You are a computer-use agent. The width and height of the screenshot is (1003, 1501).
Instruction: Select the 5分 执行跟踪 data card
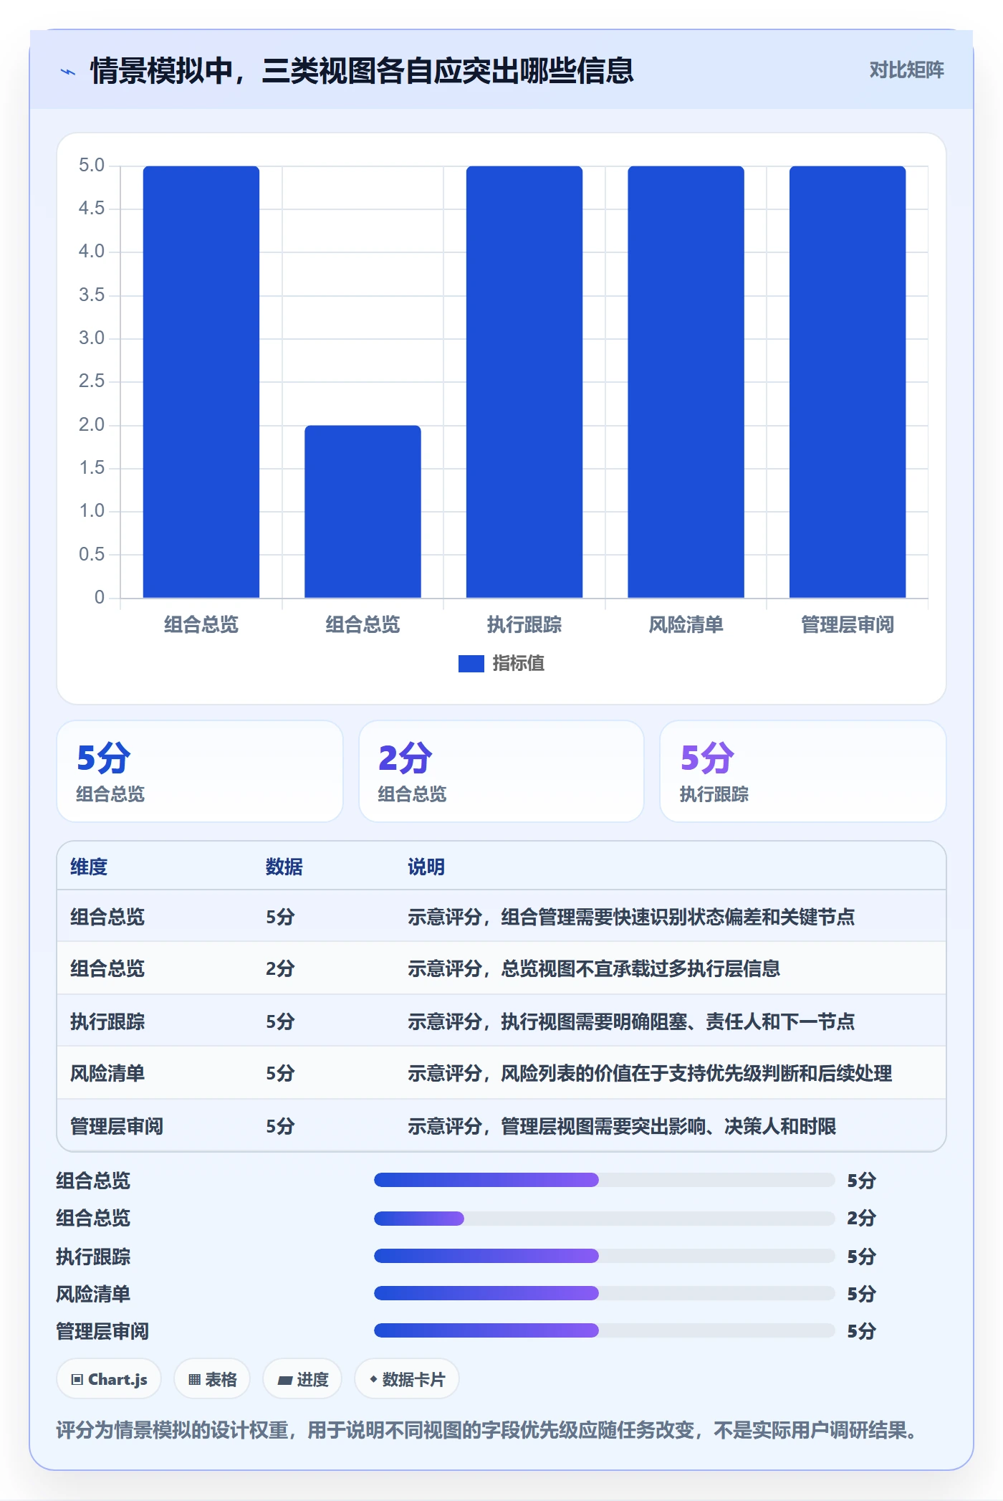(802, 771)
